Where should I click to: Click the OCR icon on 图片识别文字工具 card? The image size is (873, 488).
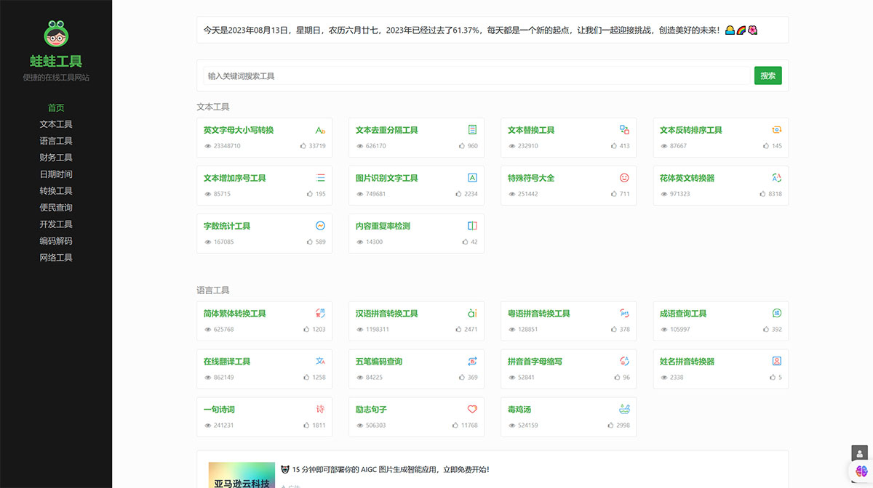pos(471,176)
